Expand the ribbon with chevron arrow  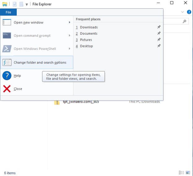[x=182, y=12]
